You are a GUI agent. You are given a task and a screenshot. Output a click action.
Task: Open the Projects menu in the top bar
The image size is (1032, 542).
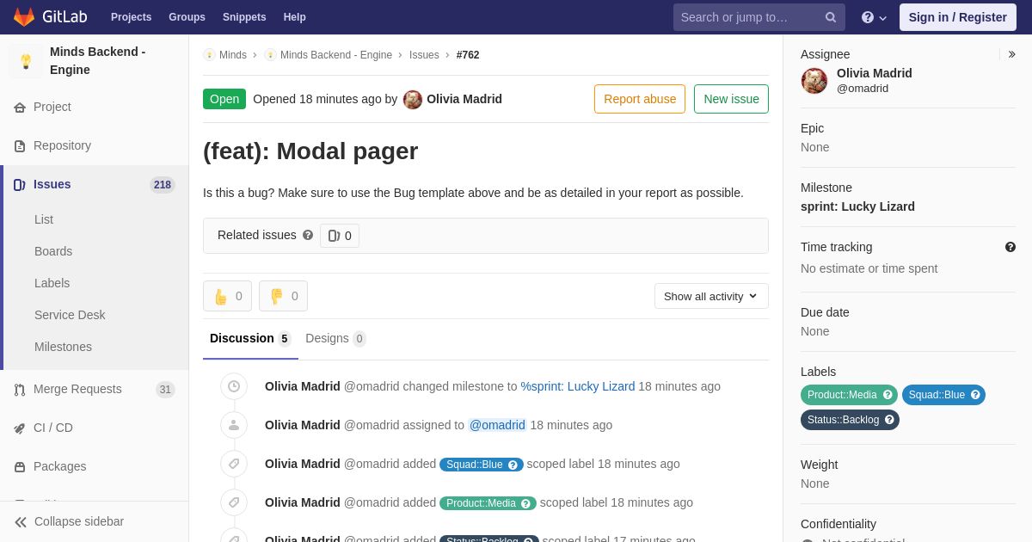pyautogui.click(x=131, y=17)
